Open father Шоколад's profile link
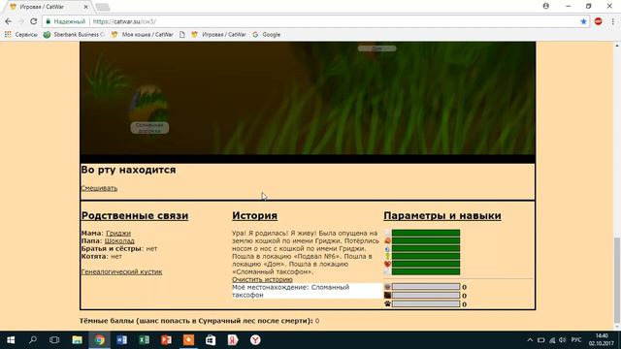 (119, 240)
